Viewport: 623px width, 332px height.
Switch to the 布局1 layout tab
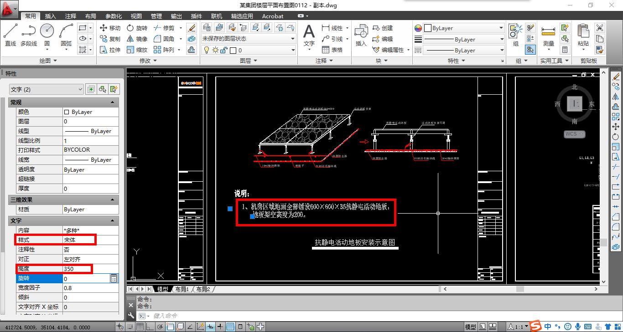[182, 289]
